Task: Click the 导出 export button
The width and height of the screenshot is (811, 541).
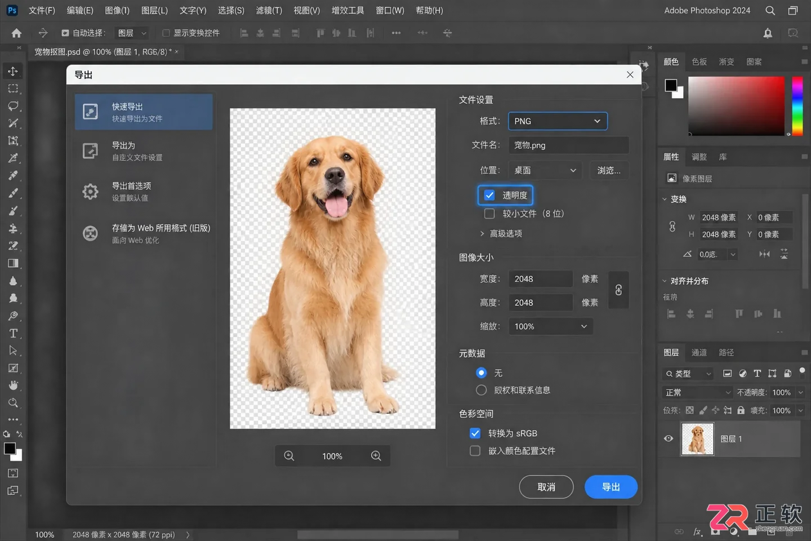Action: click(611, 487)
